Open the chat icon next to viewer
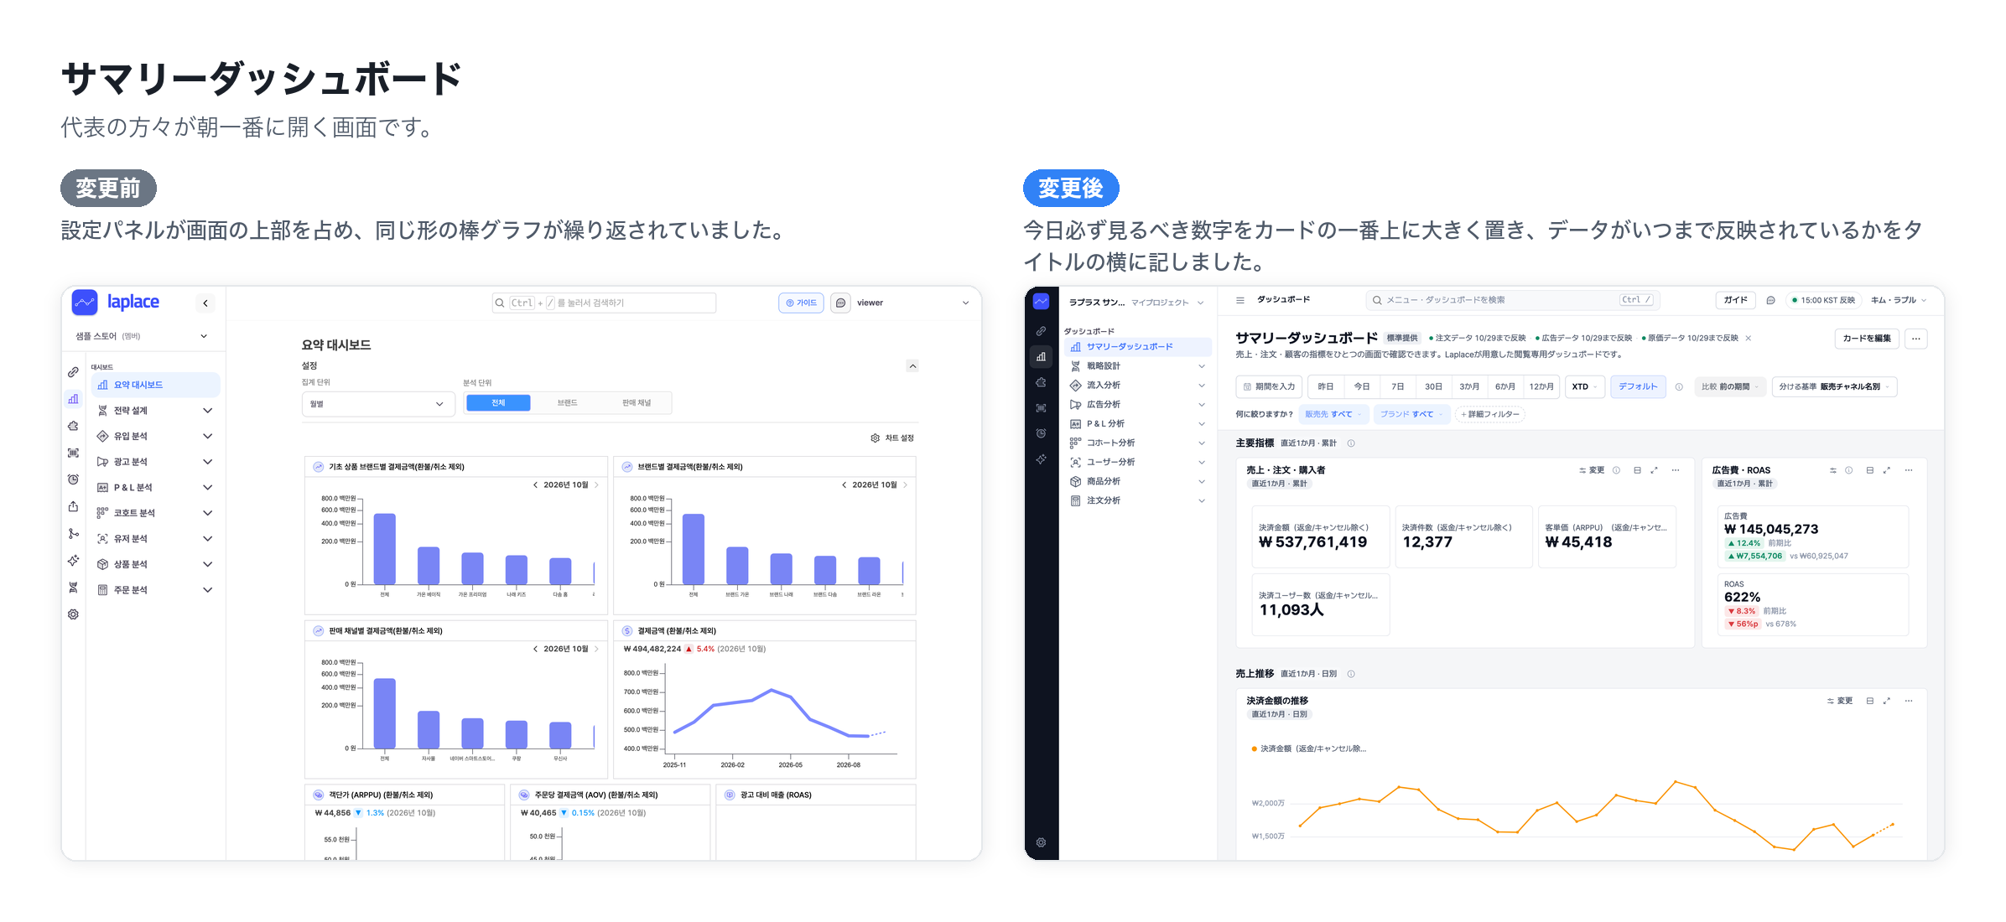 (840, 303)
